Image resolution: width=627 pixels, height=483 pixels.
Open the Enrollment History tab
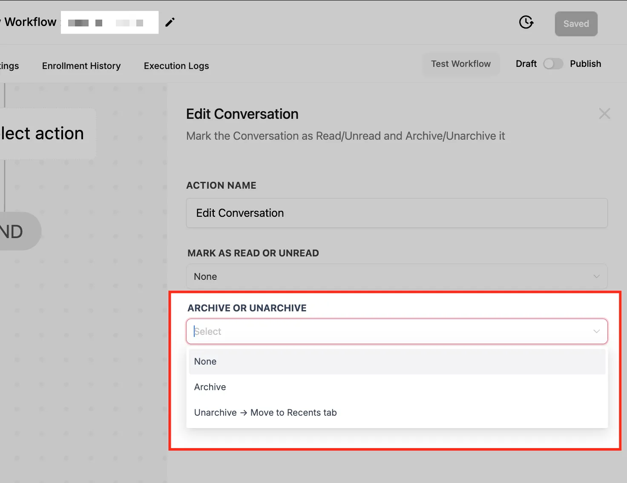tap(81, 66)
